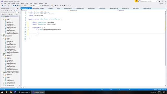The height and width of the screenshot is (94, 167).
Task: Open the editor tabs overflow dropdown
Action: (166, 8)
